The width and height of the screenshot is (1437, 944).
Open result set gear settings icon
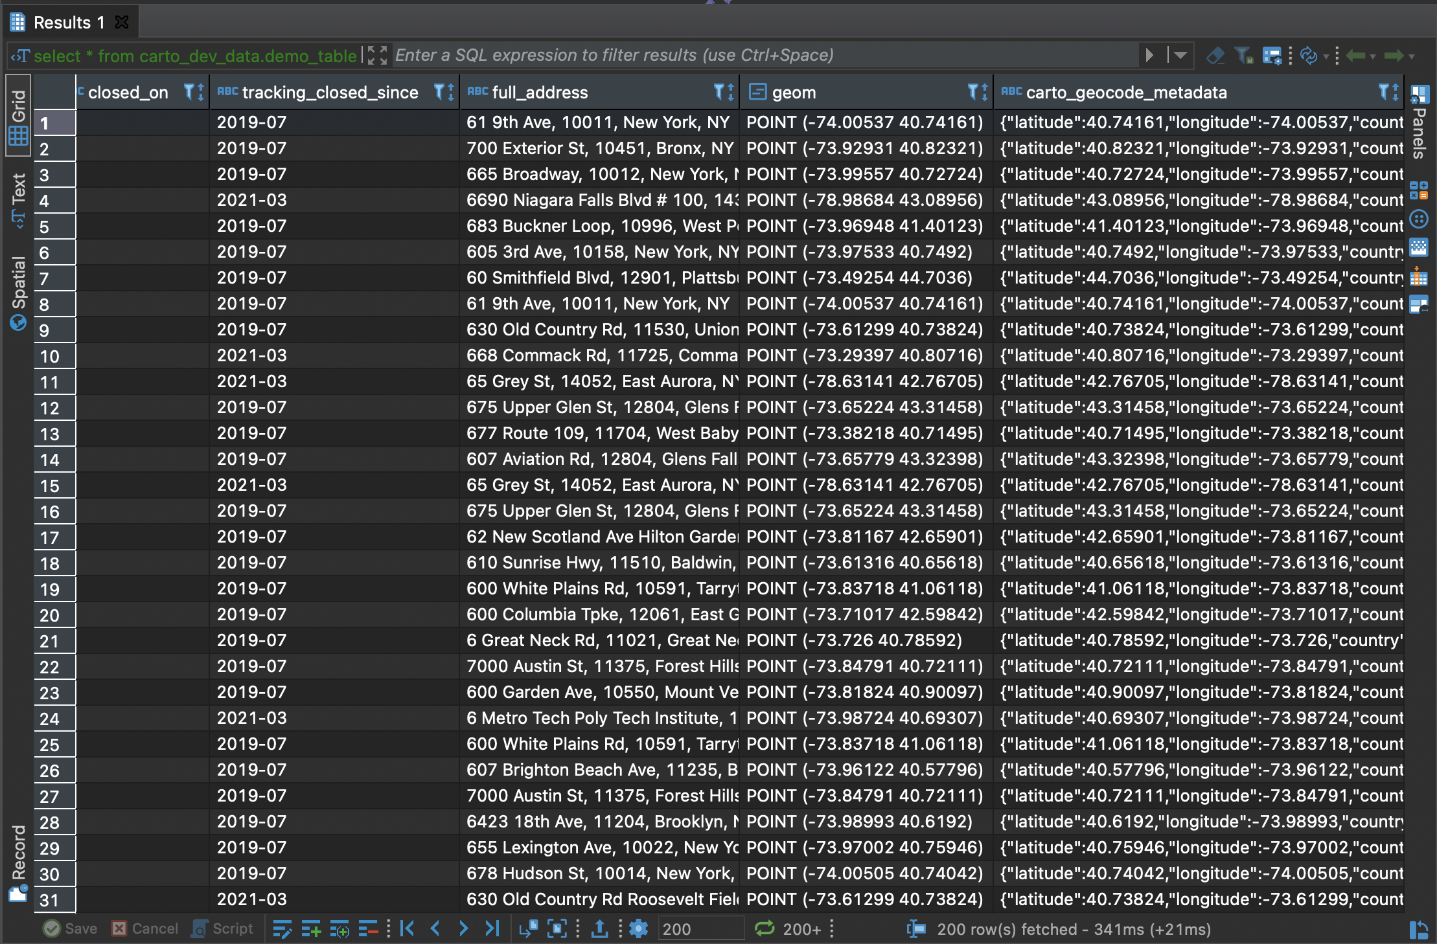[x=639, y=929]
